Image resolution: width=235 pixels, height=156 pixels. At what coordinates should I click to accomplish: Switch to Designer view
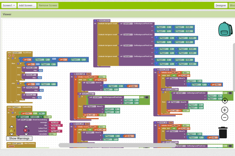click(221, 5)
